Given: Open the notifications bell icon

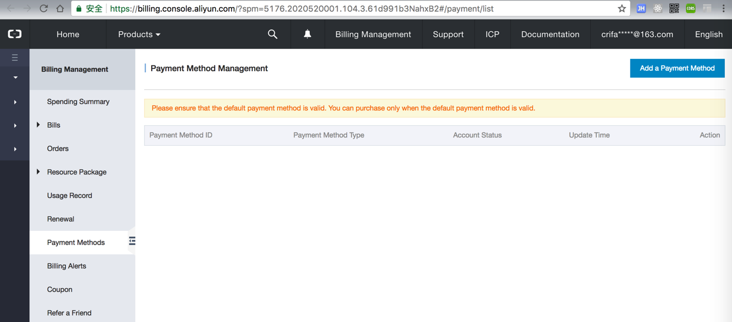Looking at the screenshot, I should click(x=307, y=34).
